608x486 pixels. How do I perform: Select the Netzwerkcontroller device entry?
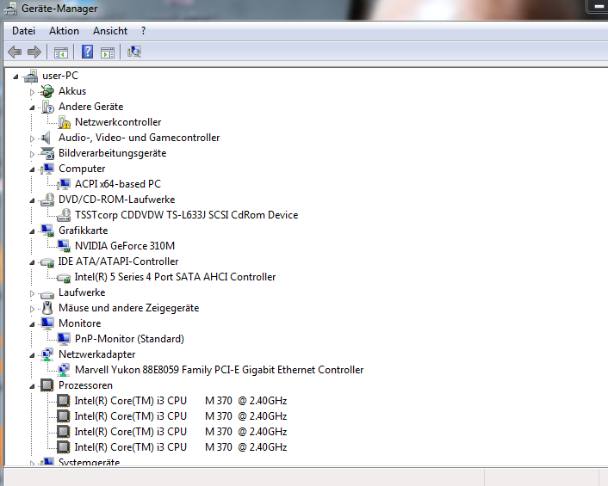click(118, 122)
